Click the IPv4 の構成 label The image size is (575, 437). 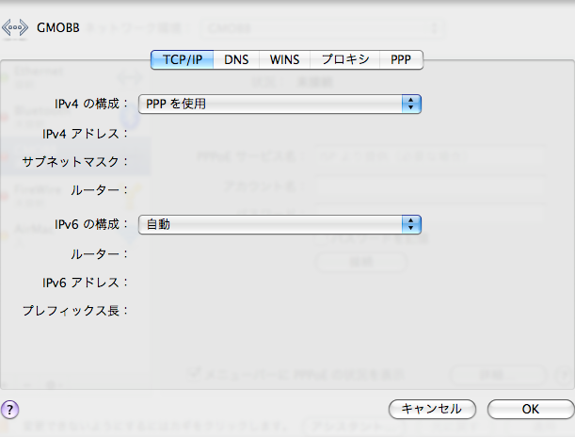coord(91,104)
